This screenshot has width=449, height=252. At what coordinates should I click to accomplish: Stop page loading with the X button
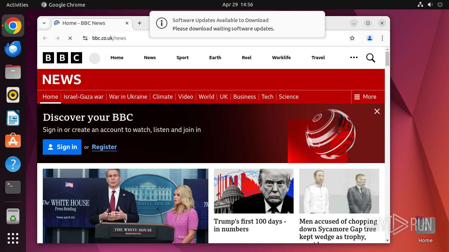pyautogui.click(x=70, y=38)
